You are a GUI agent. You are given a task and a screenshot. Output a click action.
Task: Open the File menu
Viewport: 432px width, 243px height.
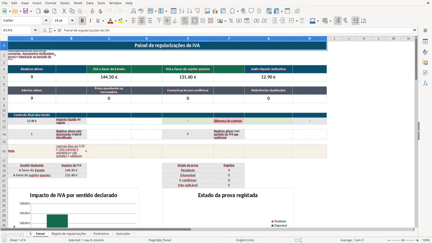(4, 3)
